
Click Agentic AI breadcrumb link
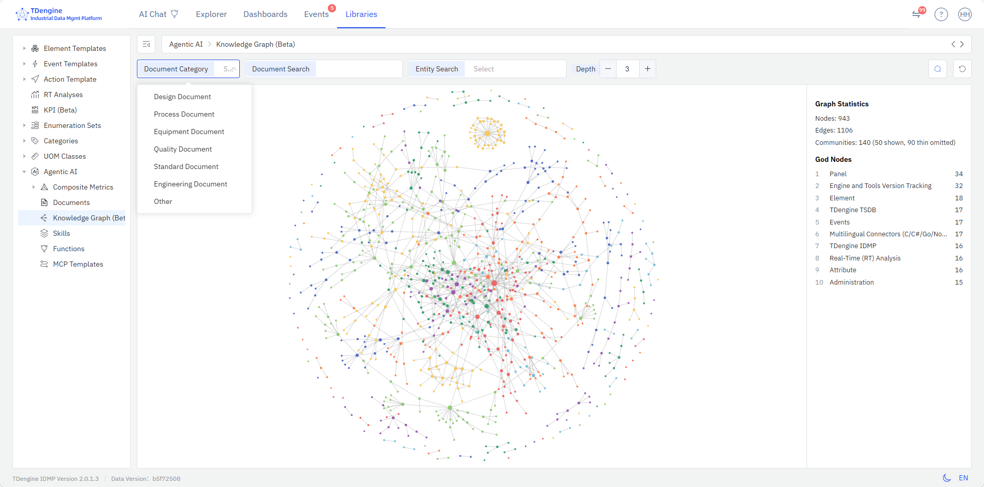click(x=186, y=44)
